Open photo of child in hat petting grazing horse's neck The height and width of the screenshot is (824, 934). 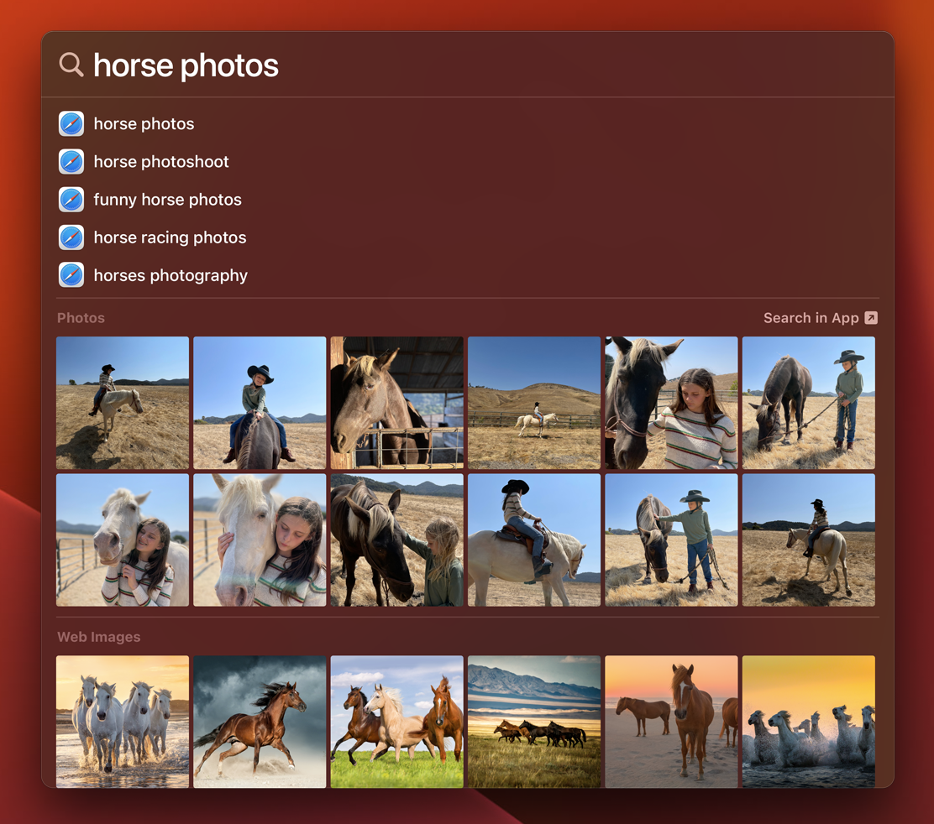(x=671, y=540)
